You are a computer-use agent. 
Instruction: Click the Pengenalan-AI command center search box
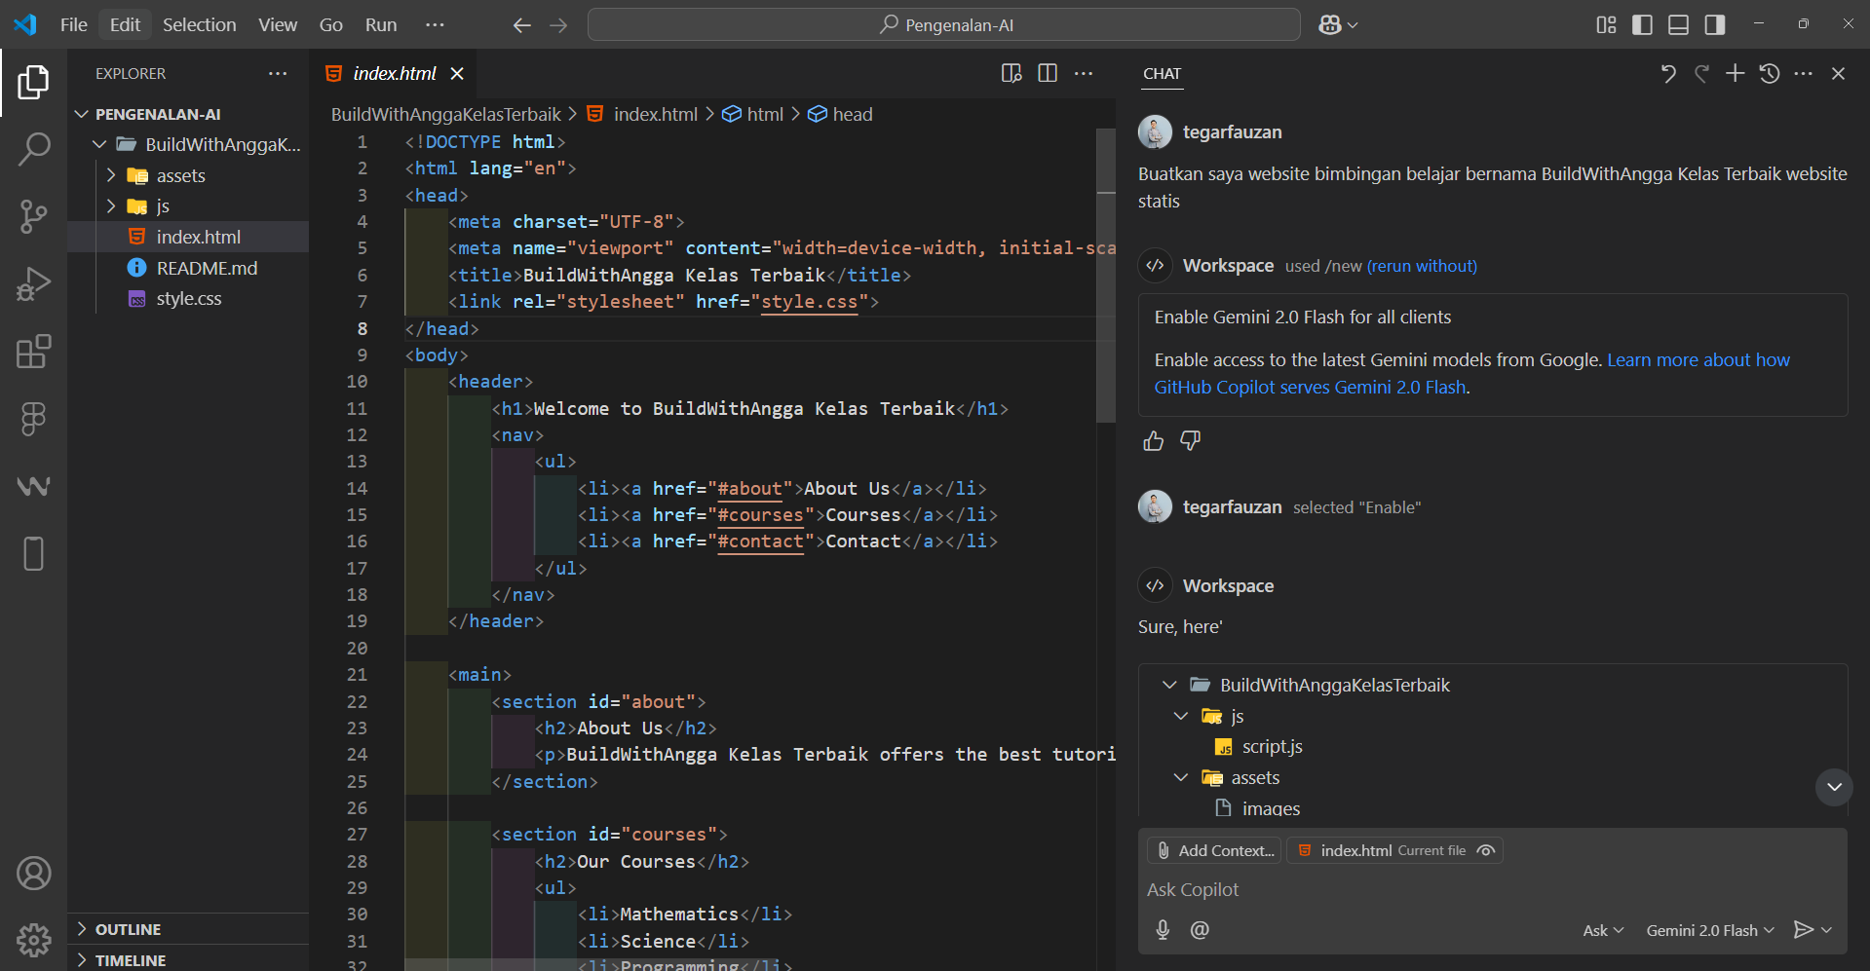click(x=944, y=25)
